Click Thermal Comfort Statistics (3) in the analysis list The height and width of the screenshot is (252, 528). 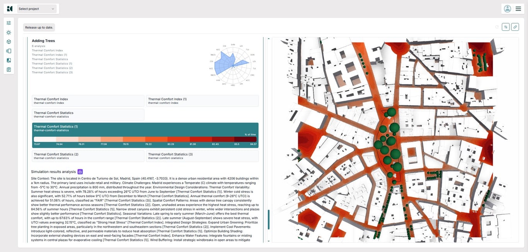point(52,72)
